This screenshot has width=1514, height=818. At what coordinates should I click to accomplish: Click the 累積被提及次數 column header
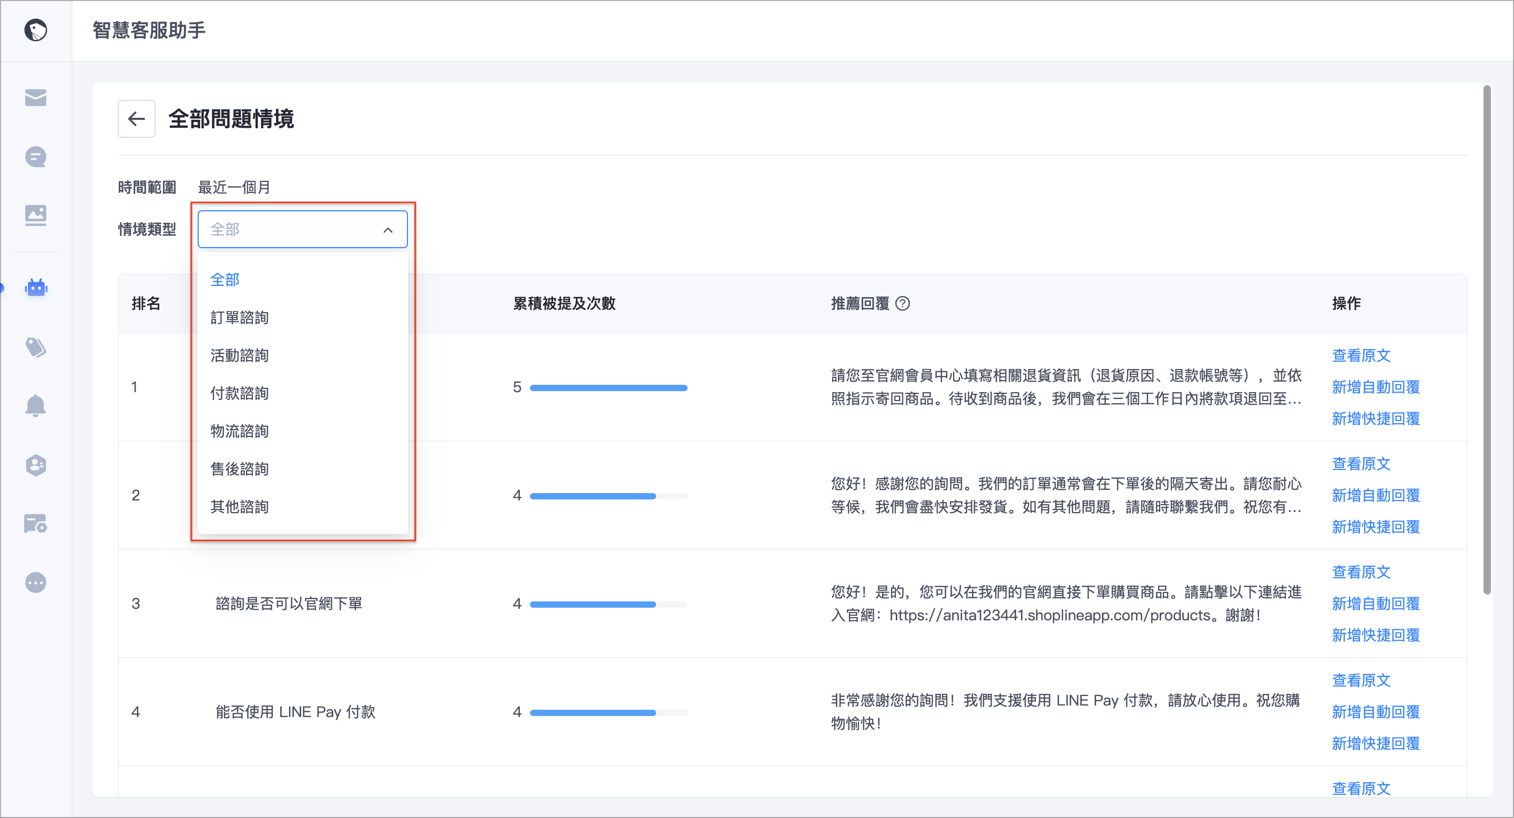coord(564,303)
